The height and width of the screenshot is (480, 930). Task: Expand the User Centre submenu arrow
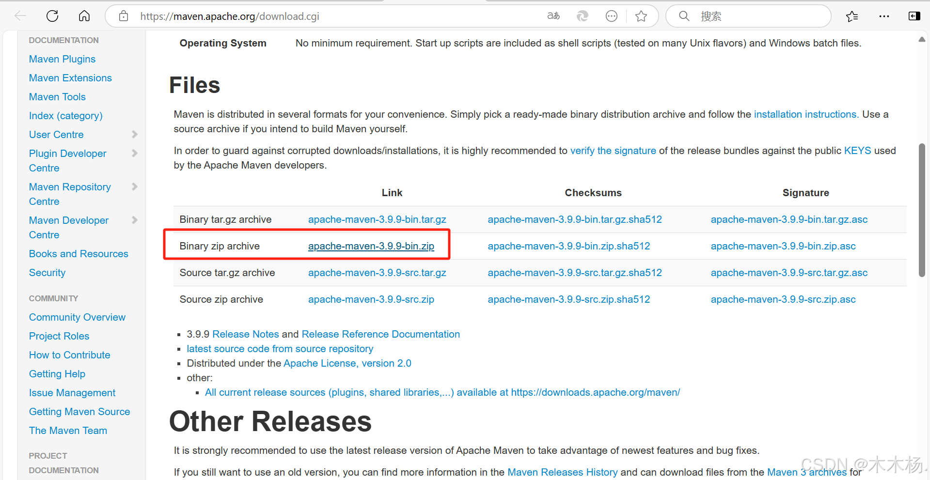coord(135,134)
